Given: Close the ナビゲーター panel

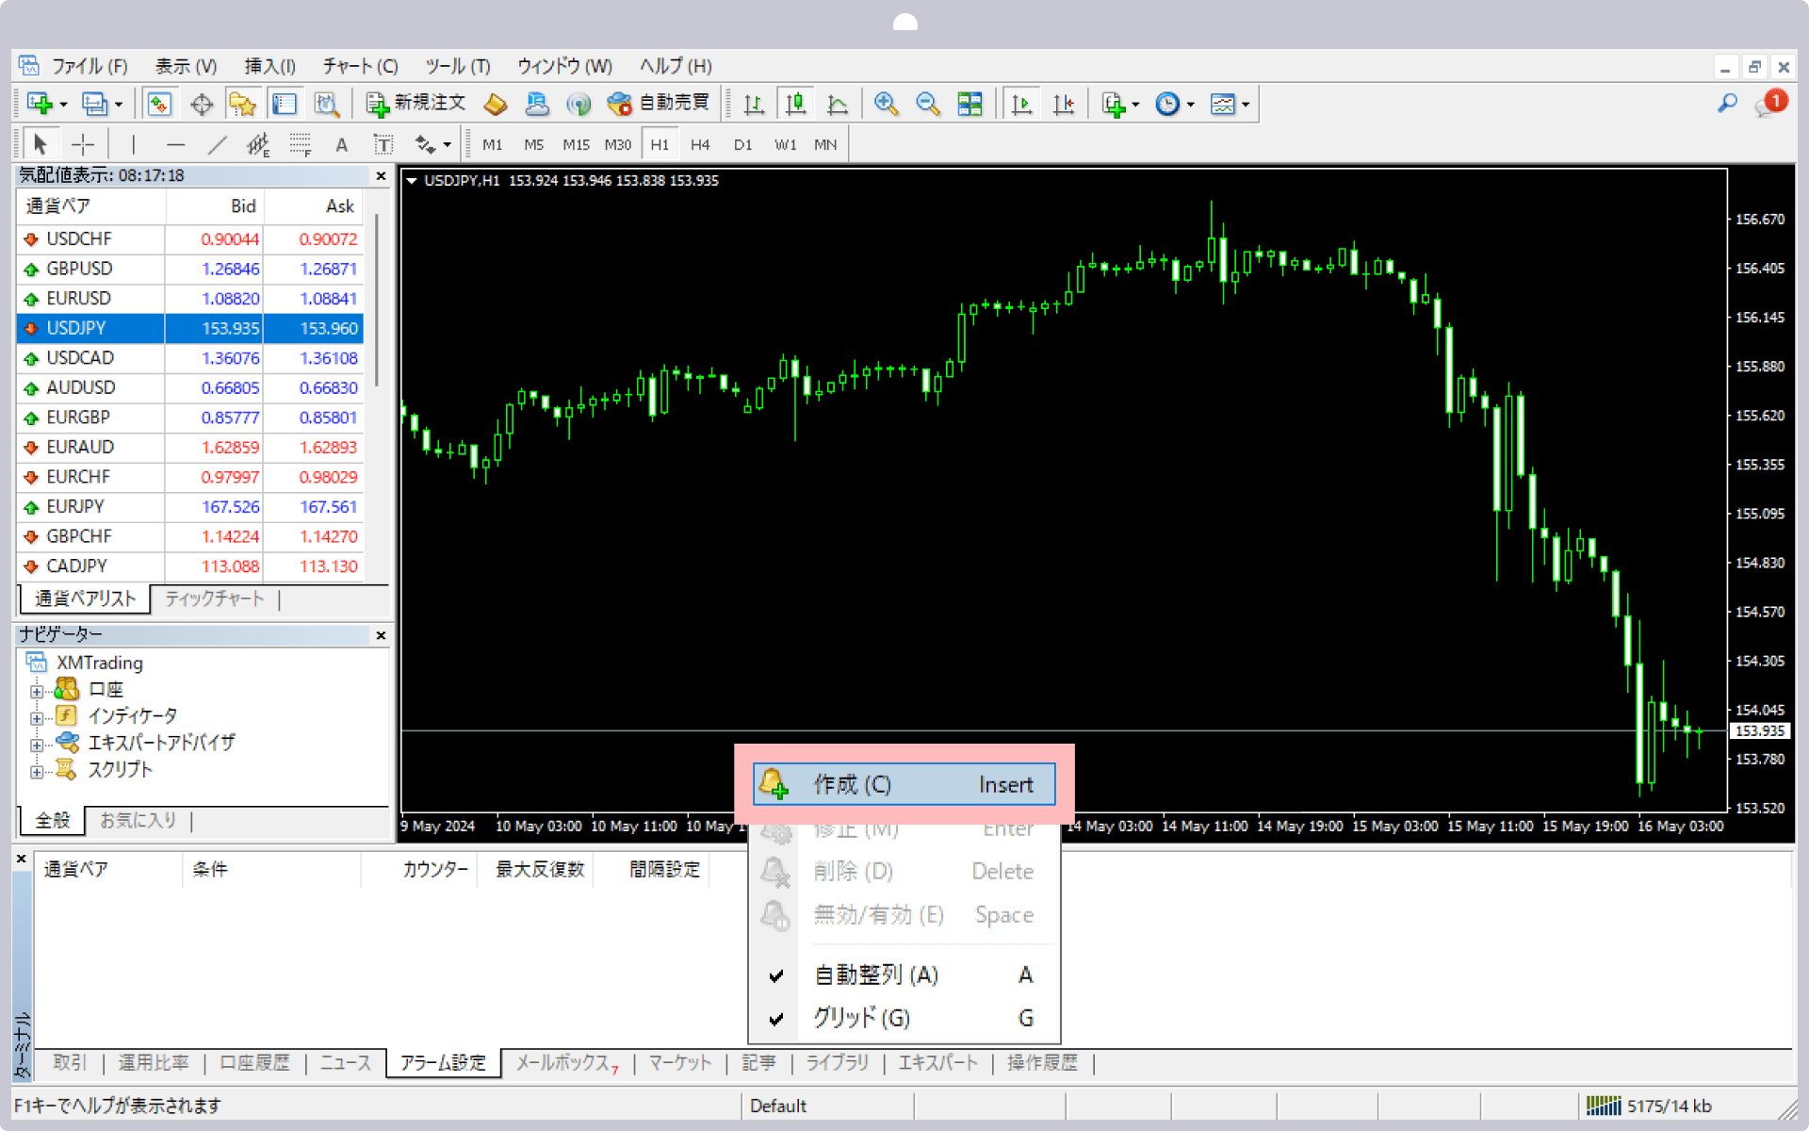Looking at the screenshot, I should 381,635.
